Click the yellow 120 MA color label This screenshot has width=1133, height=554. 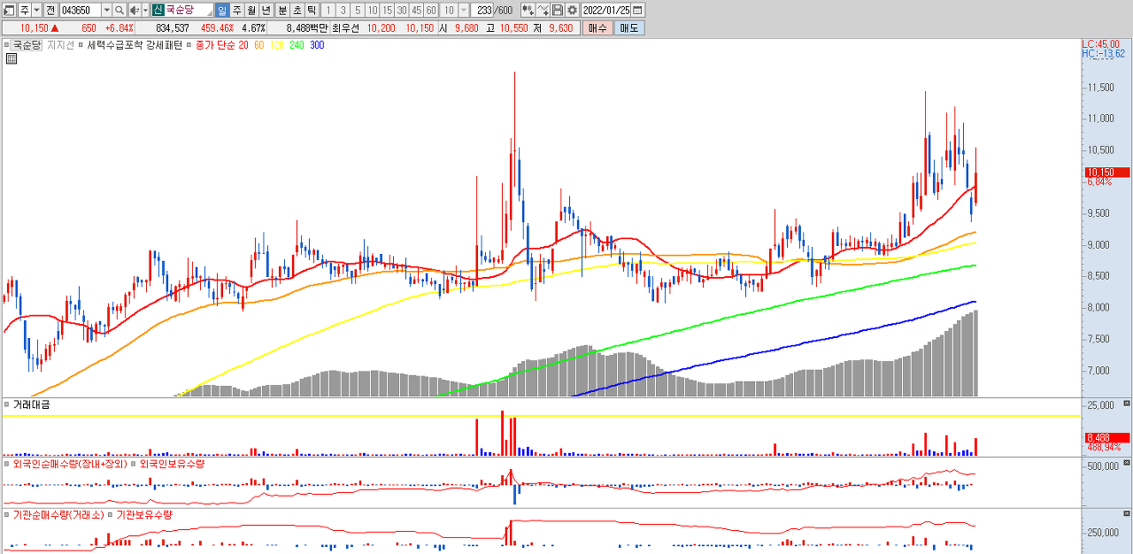[277, 44]
